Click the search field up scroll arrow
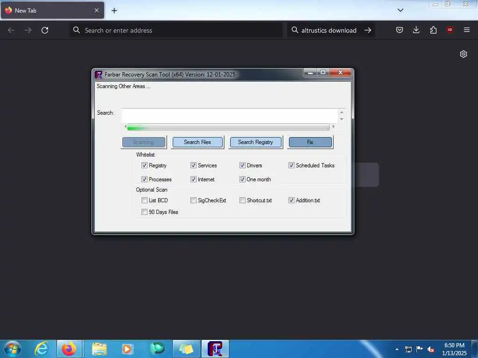Screen dimensions: 478x358 [x=342, y=112]
